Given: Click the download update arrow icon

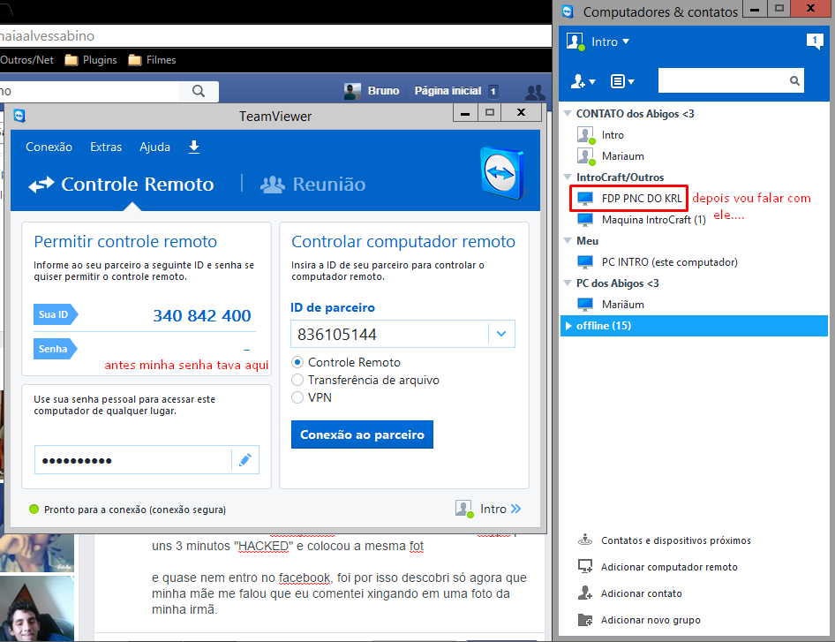Looking at the screenshot, I should [194, 147].
